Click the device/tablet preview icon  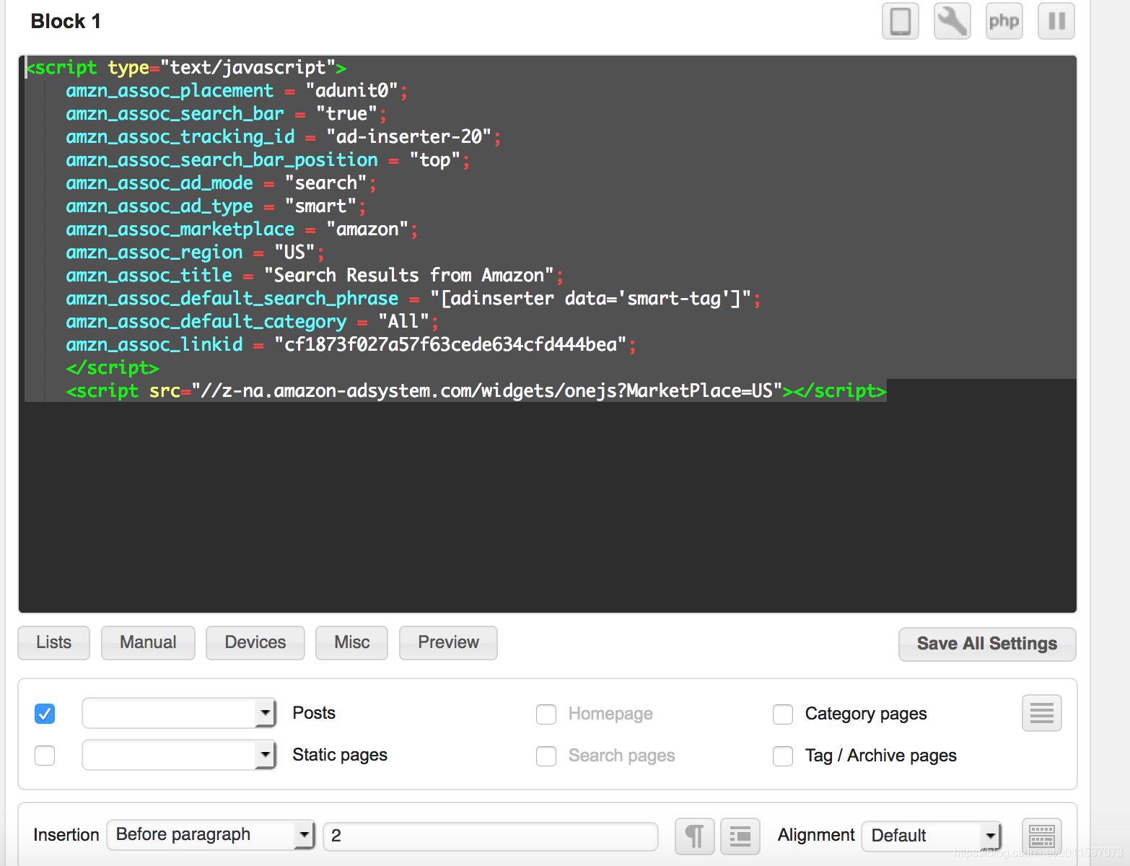(x=900, y=21)
